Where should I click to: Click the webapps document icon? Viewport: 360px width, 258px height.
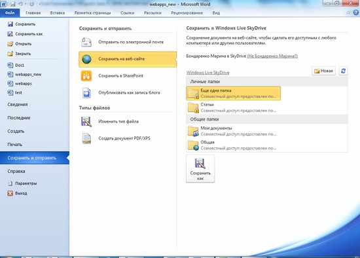point(10,83)
